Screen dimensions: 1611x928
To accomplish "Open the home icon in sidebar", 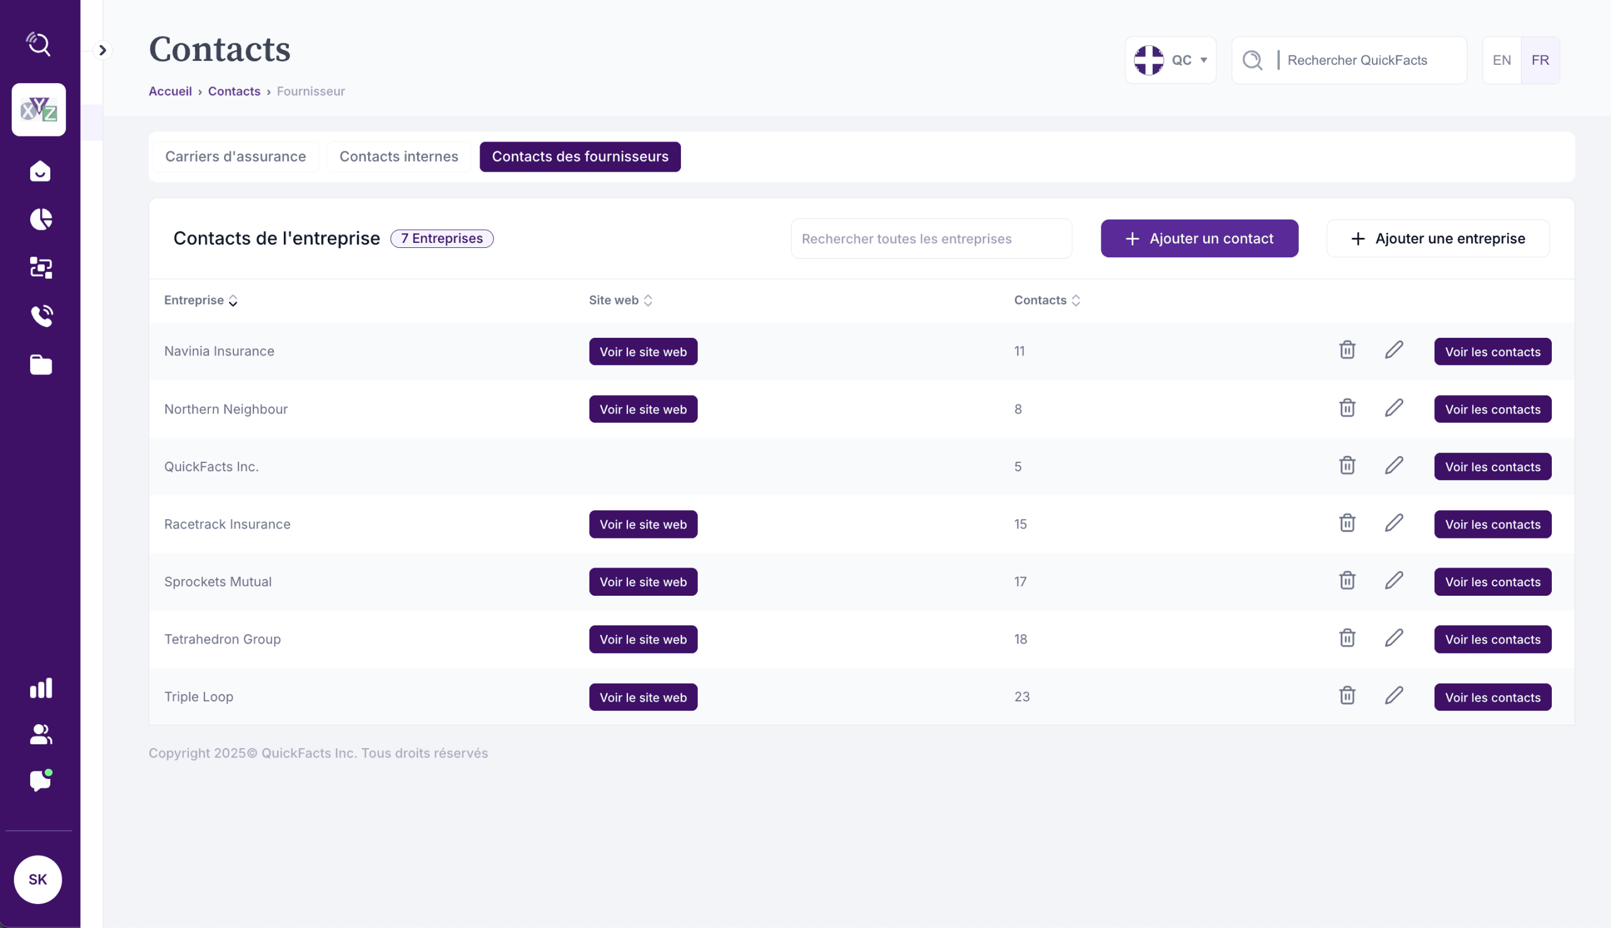I will (x=40, y=171).
